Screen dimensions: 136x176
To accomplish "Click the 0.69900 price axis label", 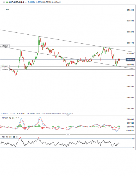I will pyautogui.click(x=130, y=65).
